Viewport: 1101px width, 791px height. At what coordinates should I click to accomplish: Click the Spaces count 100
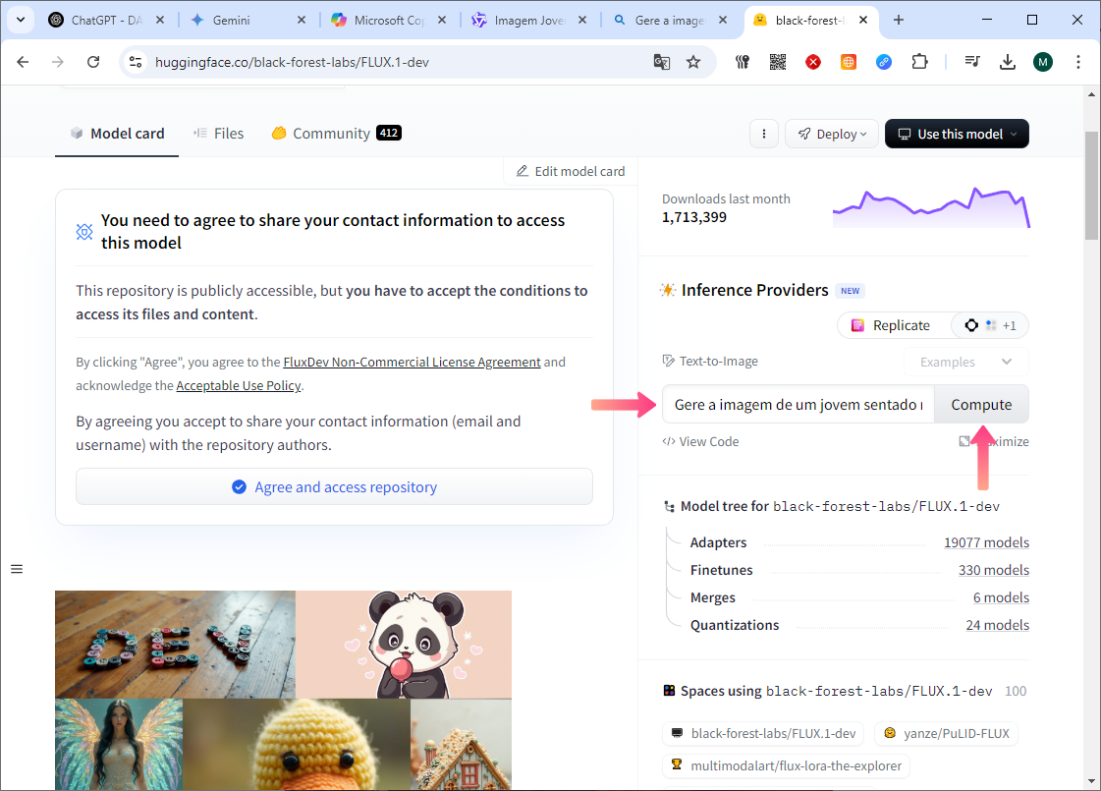pyautogui.click(x=1016, y=691)
